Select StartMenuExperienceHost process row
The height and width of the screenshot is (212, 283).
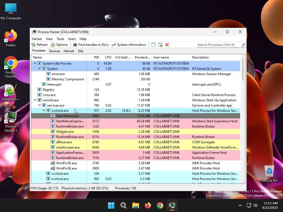click(135, 121)
